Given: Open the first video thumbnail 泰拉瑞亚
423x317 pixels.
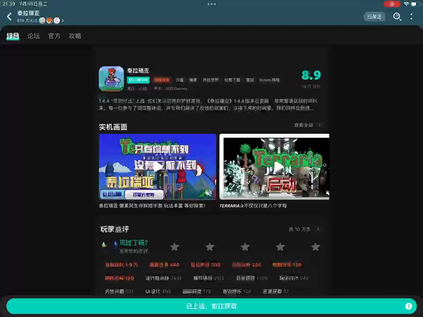Looking at the screenshot, I should (158, 166).
